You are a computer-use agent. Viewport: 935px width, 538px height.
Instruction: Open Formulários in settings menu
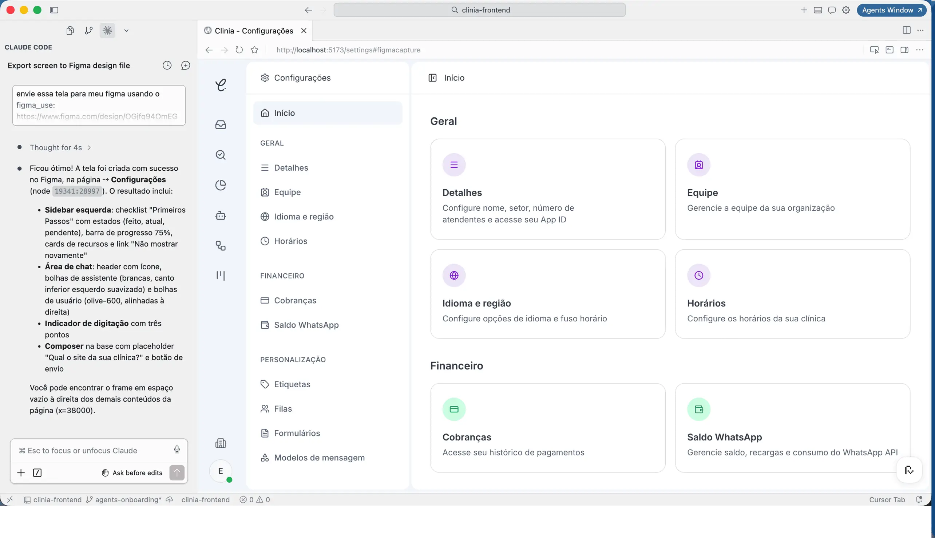click(328, 433)
